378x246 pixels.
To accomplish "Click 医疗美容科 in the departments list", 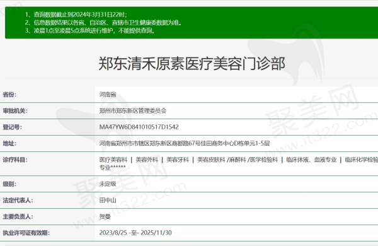I will click(113, 160).
